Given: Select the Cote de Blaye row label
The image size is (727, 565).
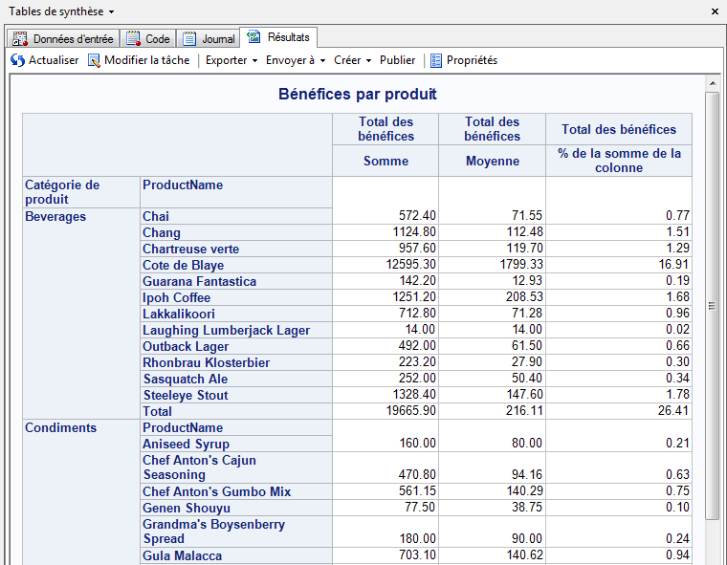Looking at the screenshot, I should [x=184, y=266].
